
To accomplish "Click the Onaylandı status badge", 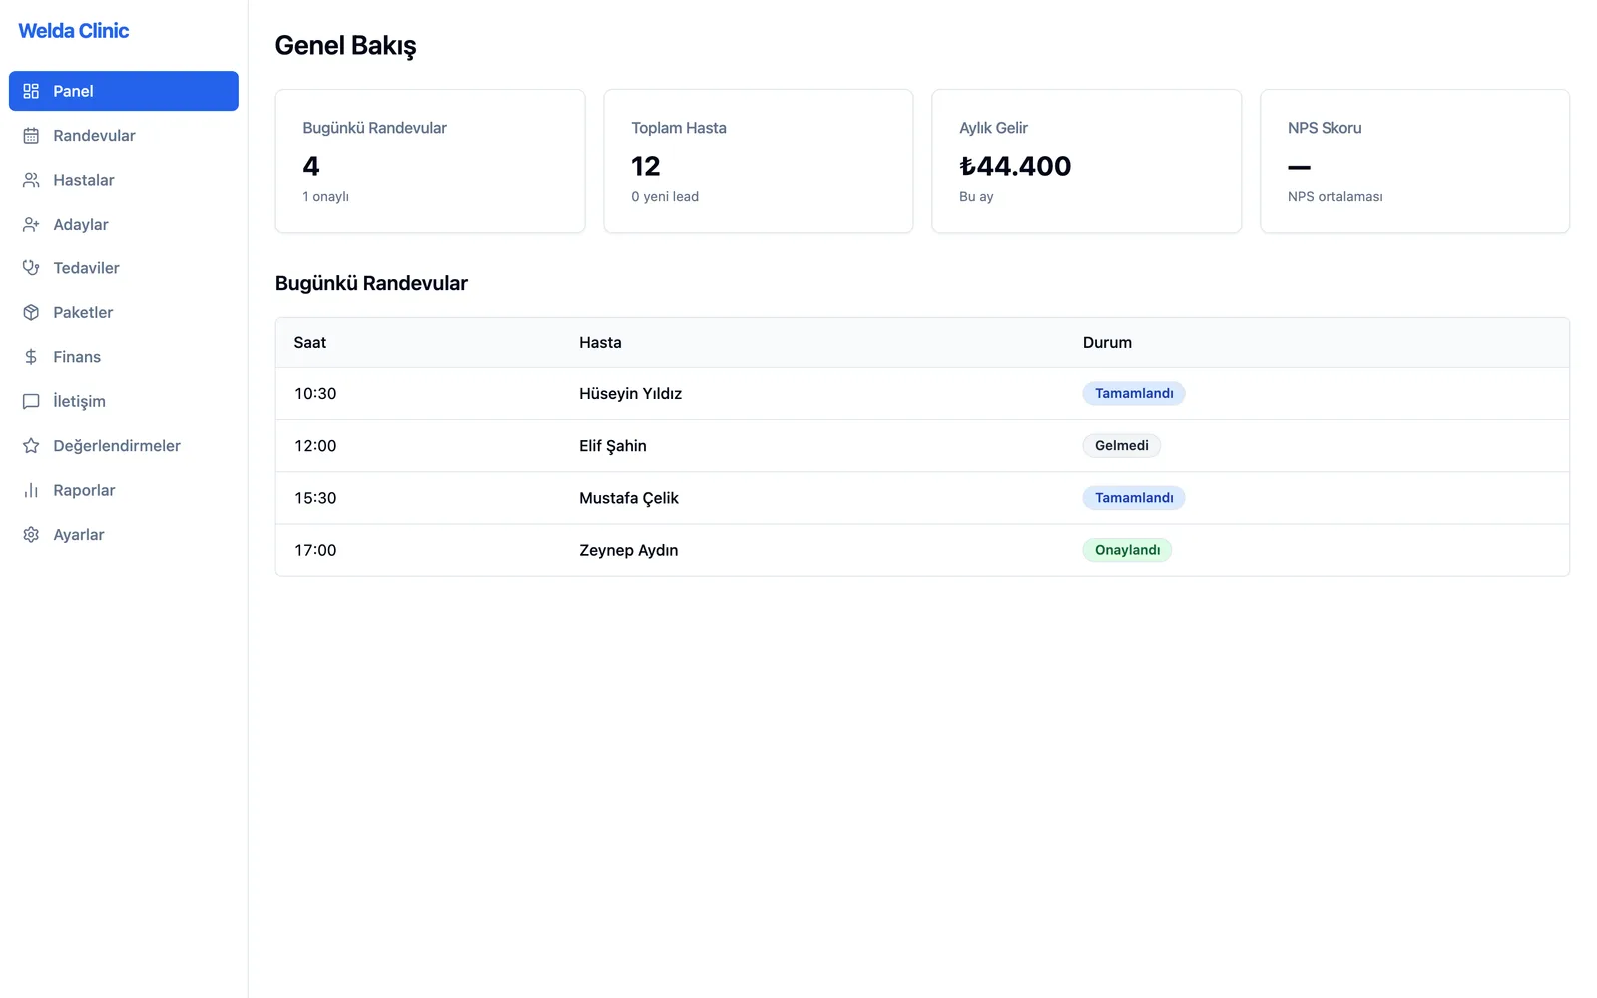I will tap(1127, 550).
